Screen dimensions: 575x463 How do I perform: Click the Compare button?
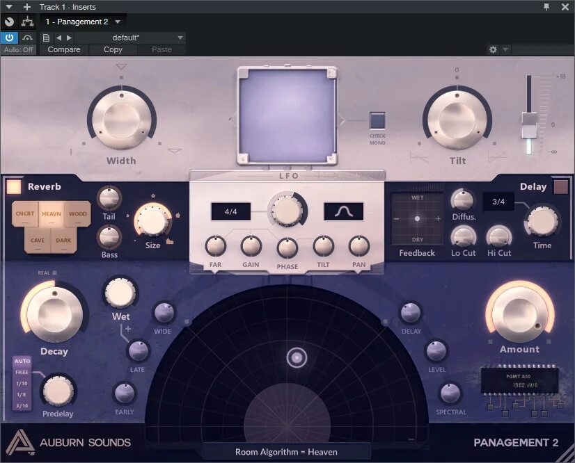64,49
